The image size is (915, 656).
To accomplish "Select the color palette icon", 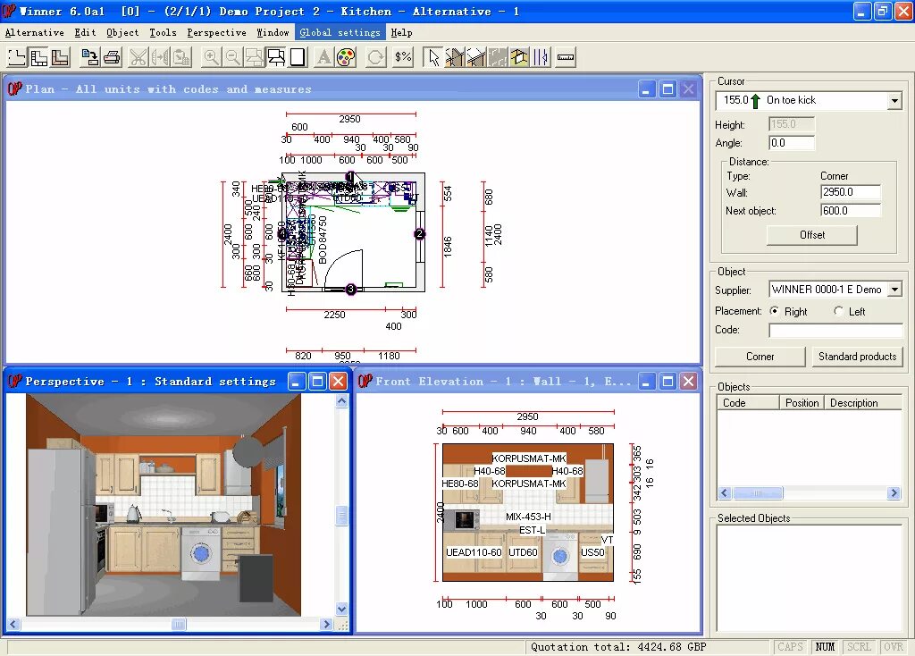I will pos(346,57).
